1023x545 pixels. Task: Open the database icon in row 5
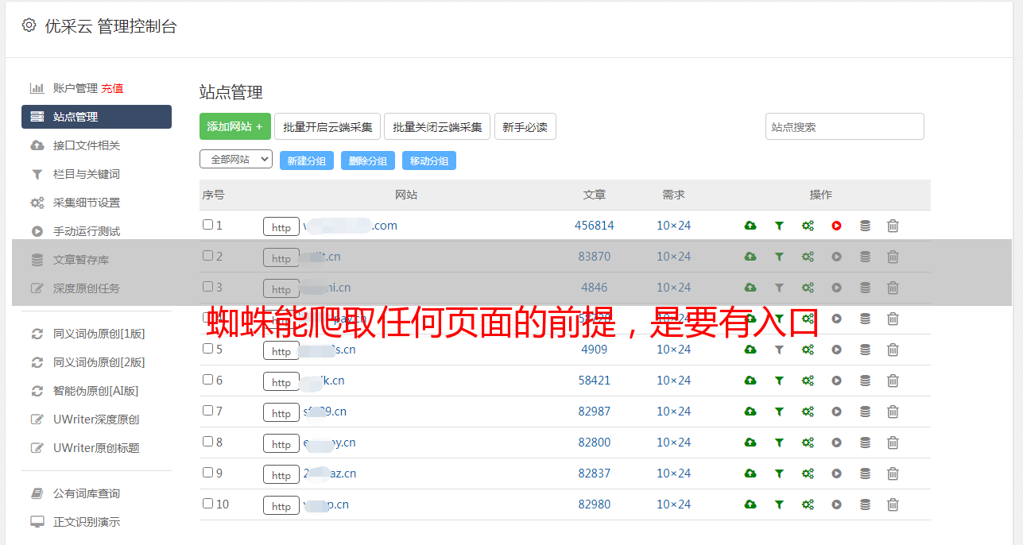[x=865, y=350]
